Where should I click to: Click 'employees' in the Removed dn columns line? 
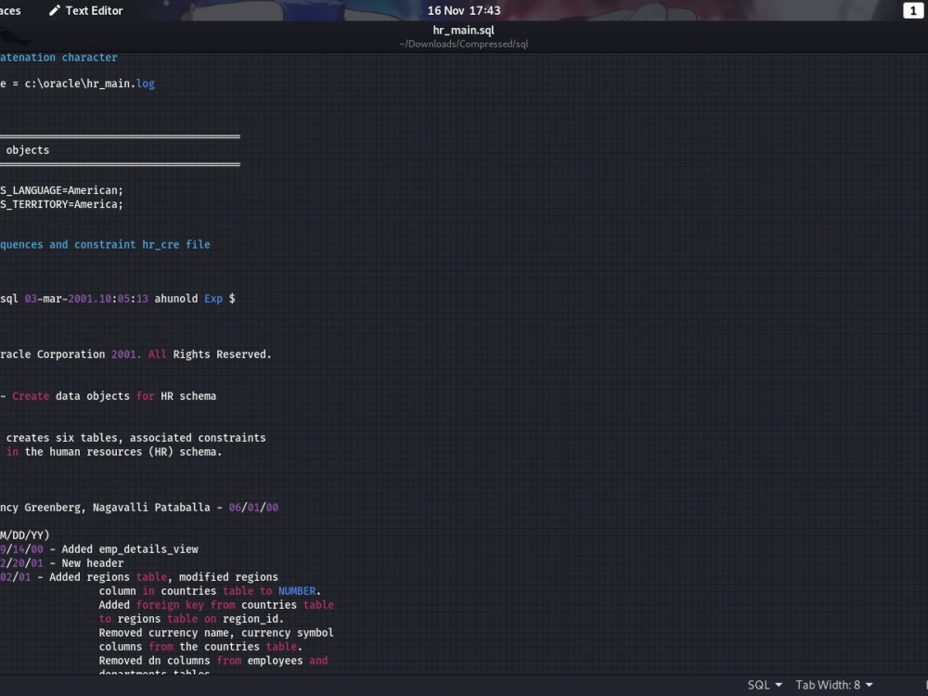(x=276, y=661)
